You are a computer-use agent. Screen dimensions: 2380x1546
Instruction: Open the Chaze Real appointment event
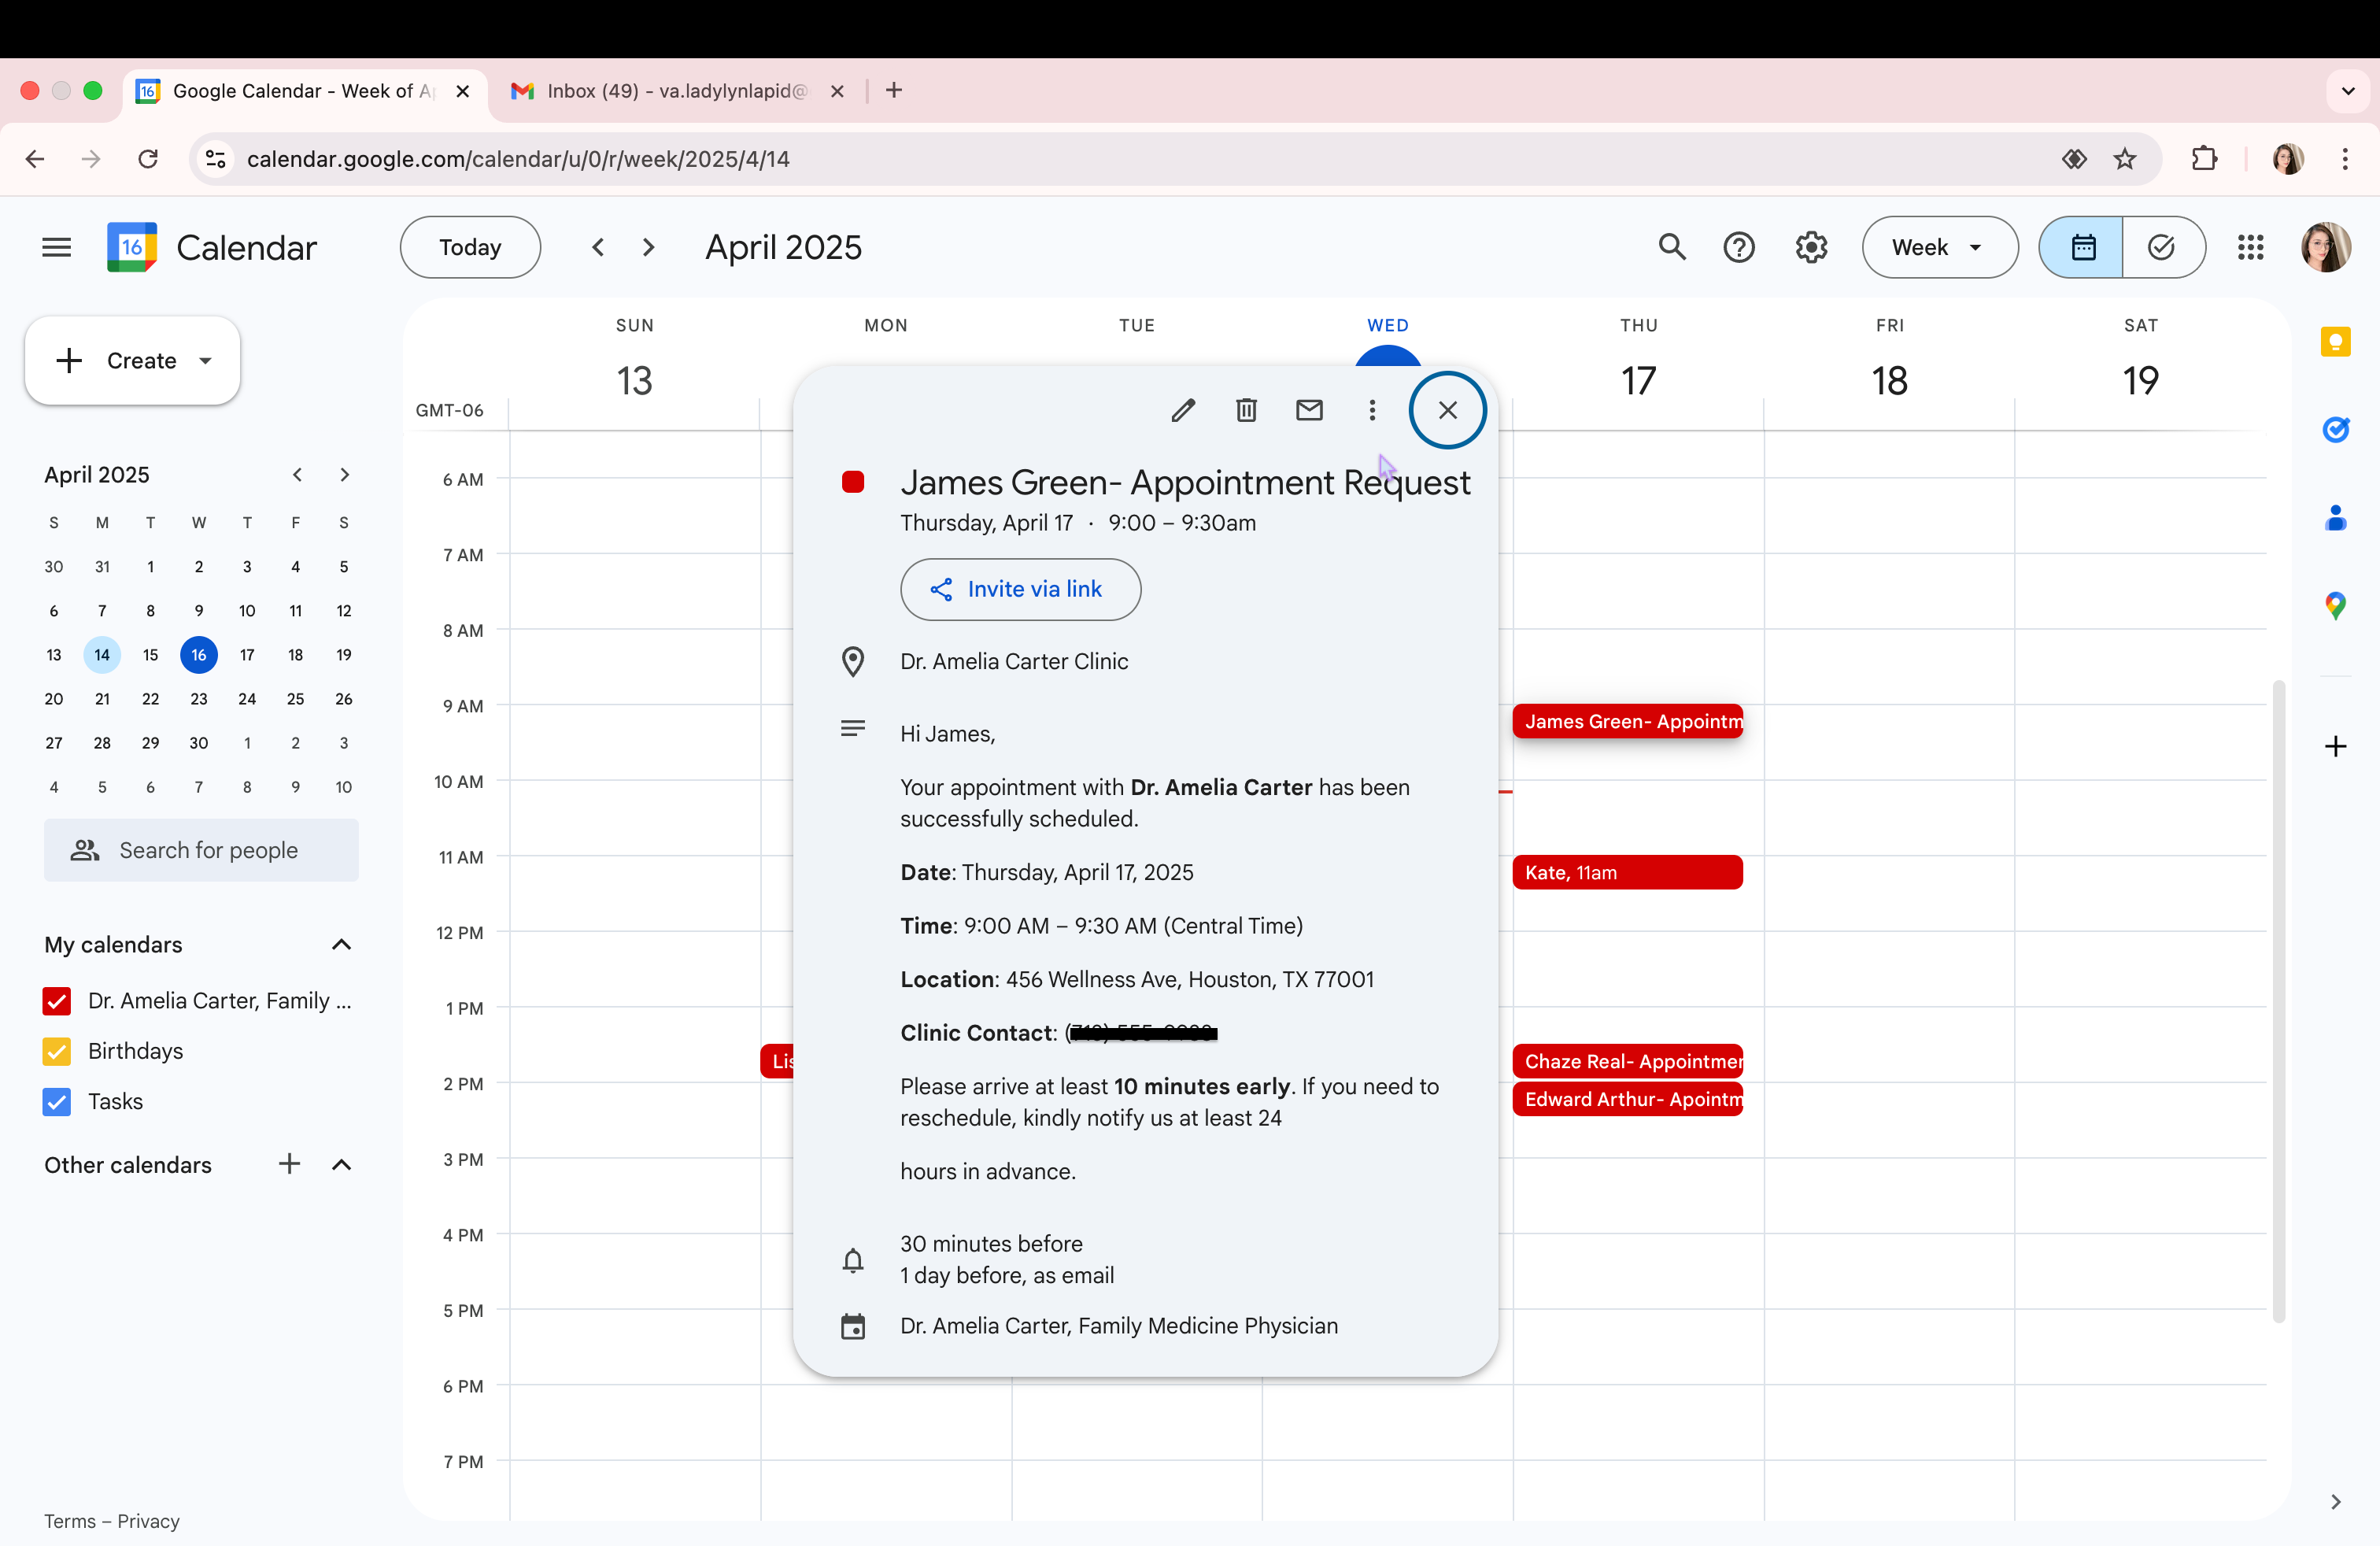point(1627,1061)
